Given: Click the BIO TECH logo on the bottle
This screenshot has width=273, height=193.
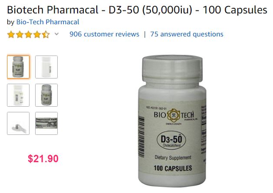Looking at the screenshot, I should (x=175, y=116).
